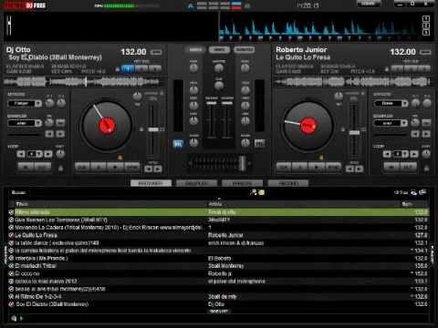Play the right deck
438x328 pixels.
pos(317,167)
